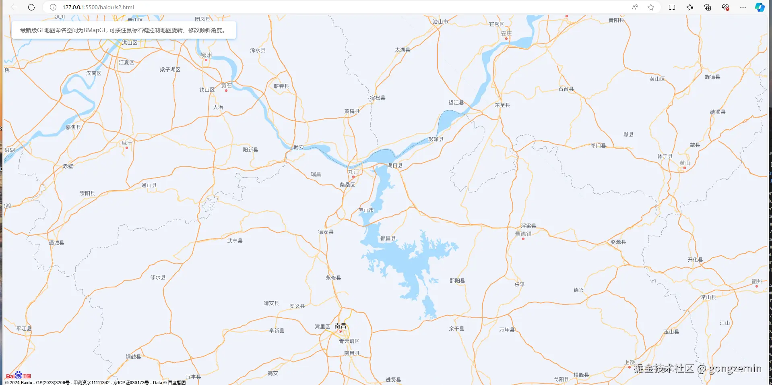Click the Baidu map logo
772x385 pixels.
(18, 375)
